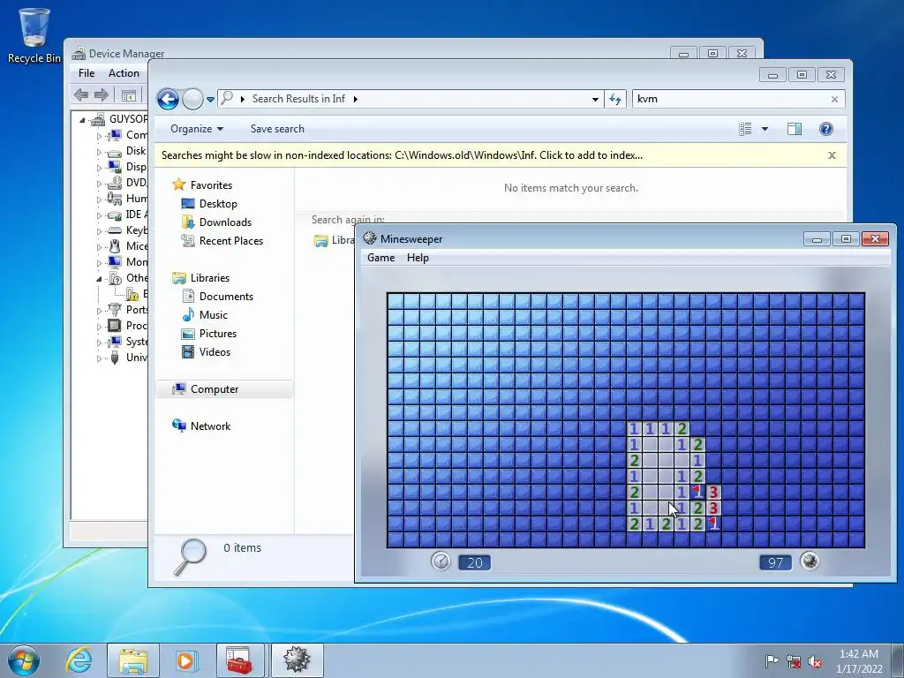Click the Forward arrow in Explorer
904x678 pixels.
click(x=192, y=99)
